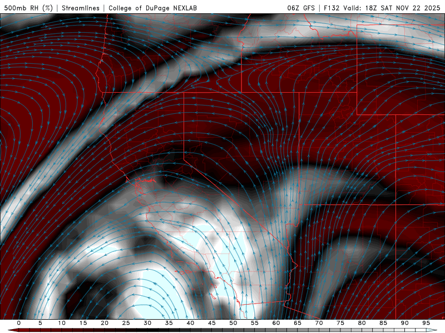Screen dimensions: 445x333
Task: Click the "F132" forecast hour label
Action: tap(332, 8)
